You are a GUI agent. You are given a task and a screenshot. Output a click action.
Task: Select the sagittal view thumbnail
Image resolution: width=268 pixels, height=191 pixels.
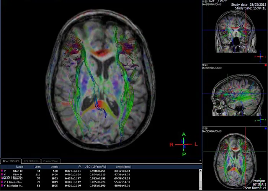pos(235,95)
